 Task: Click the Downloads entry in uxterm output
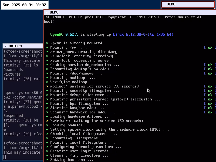point(13,70)
